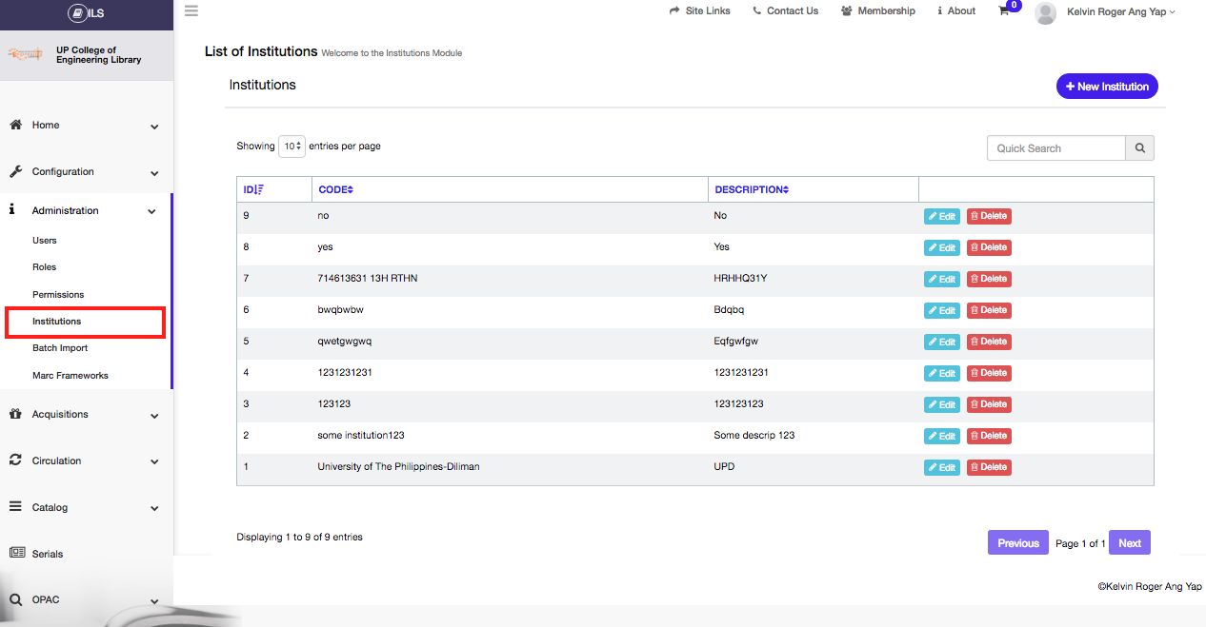Open Kelvin Roger Ang Yap user dropdown
Viewport: 1206px width, 627px height.
pyautogui.click(x=1120, y=11)
